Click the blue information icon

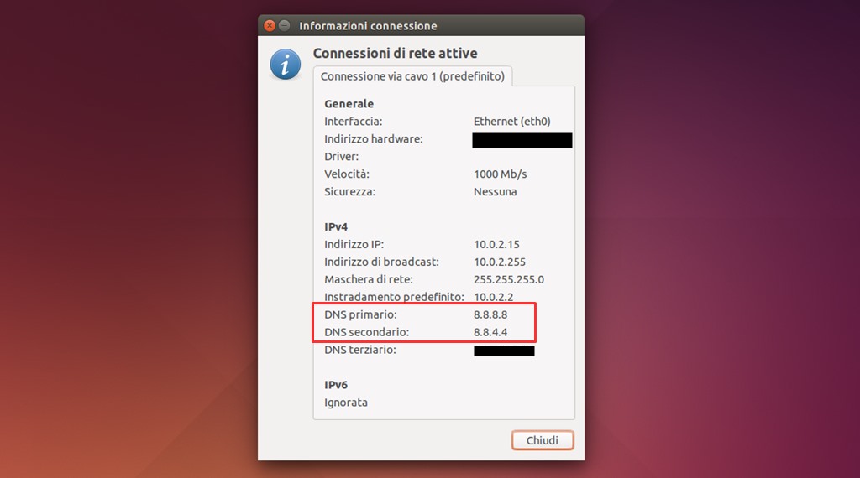pos(286,64)
